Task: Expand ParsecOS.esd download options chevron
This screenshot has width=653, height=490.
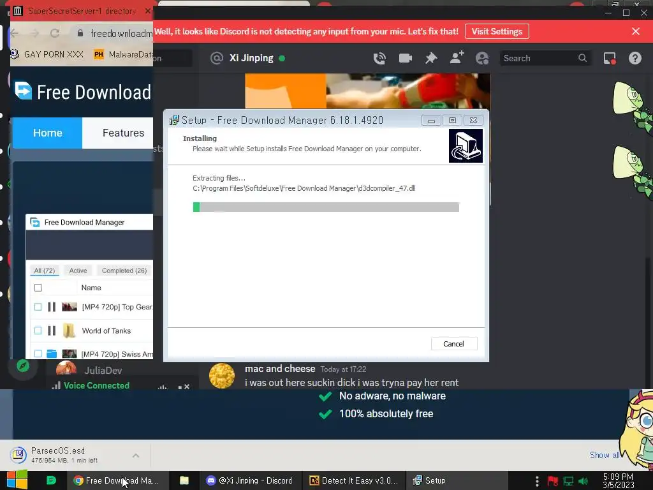Action: 136,456
